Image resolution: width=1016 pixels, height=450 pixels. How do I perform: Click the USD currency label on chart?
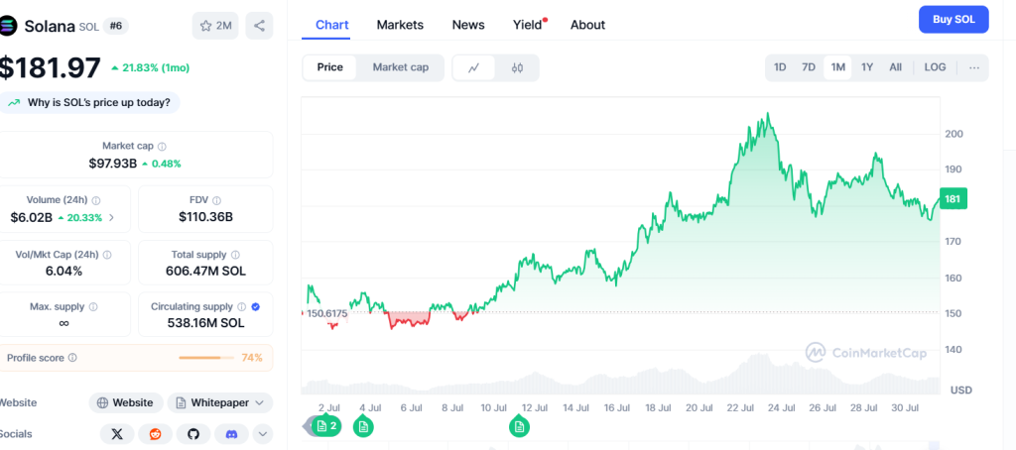point(961,391)
